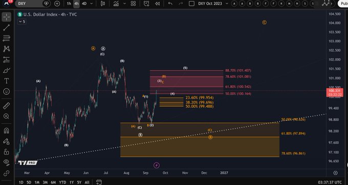Set date range to 5Y
This screenshot has width=348, height=185.
click(x=79, y=182)
